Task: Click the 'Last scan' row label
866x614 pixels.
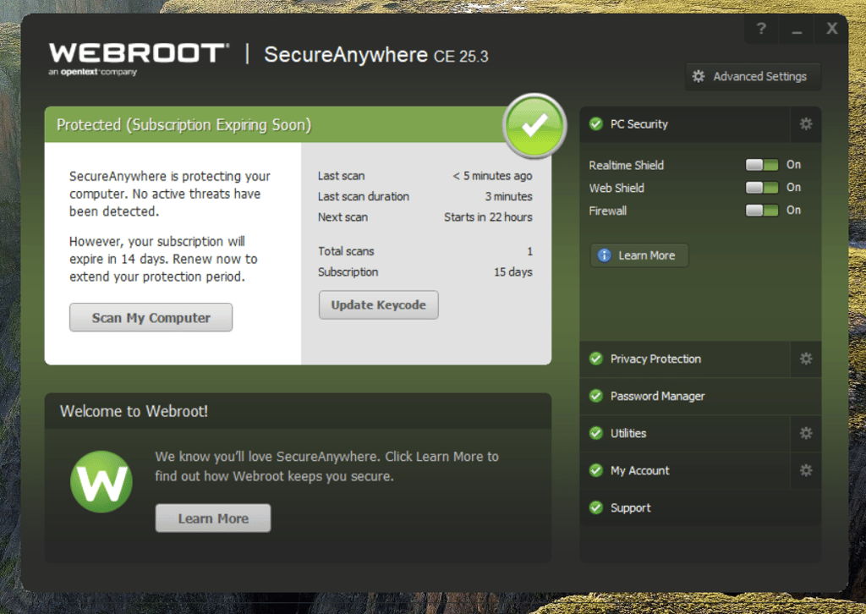Action: point(342,176)
